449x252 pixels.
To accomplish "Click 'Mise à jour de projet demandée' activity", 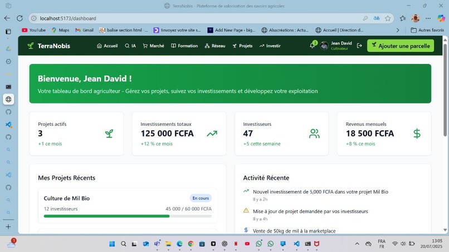I will point(310,211).
